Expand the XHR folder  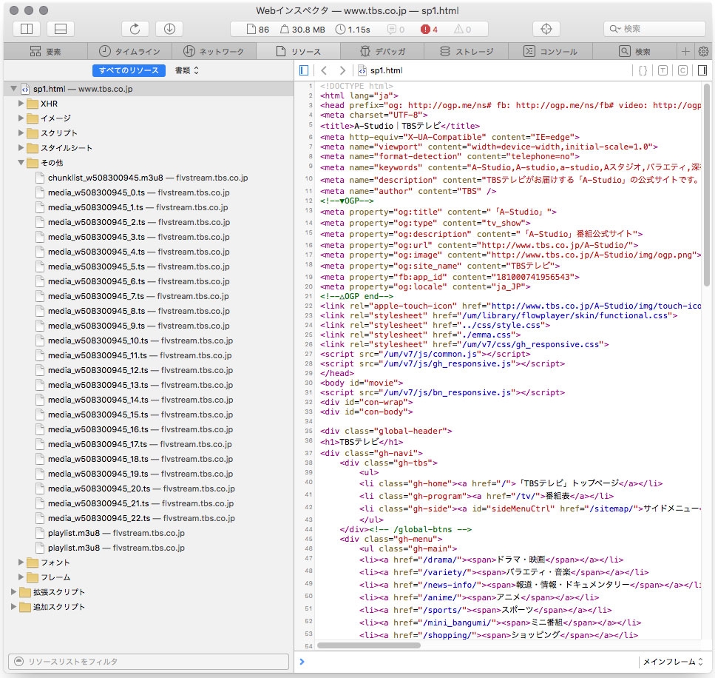(21, 104)
